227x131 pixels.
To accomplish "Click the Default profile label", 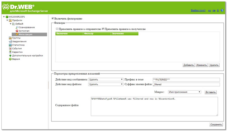I will pyautogui.click(x=19, y=24).
